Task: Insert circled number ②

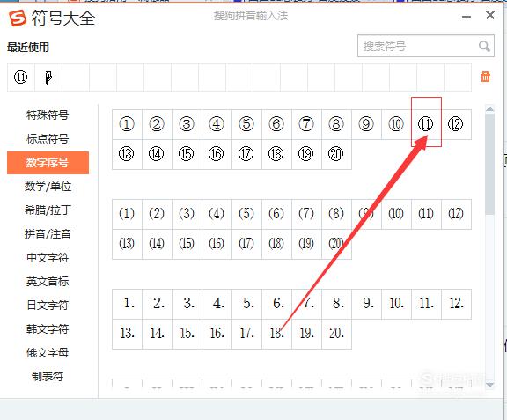Action: coord(157,124)
